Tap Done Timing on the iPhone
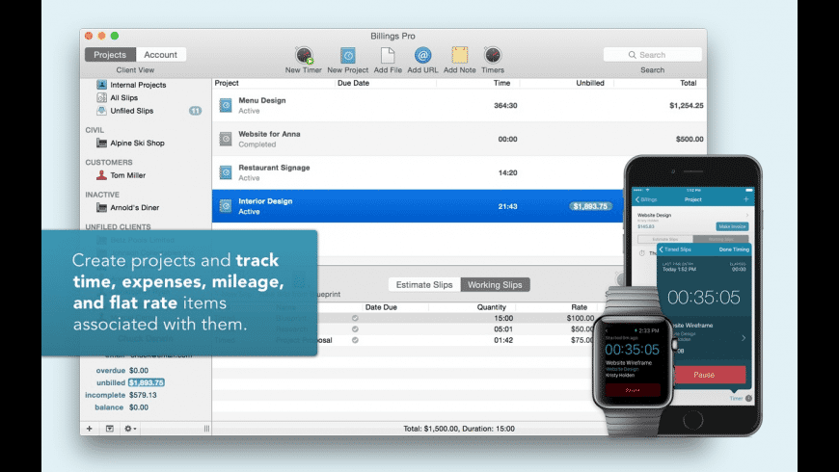The height and width of the screenshot is (472, 839). click(734, 249)
